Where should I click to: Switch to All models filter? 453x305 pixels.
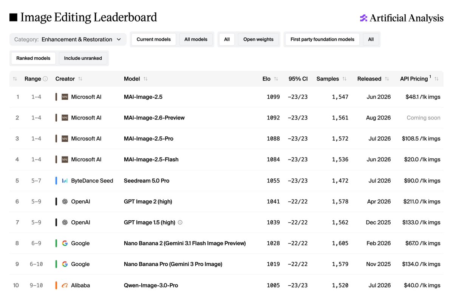point(196,39)
